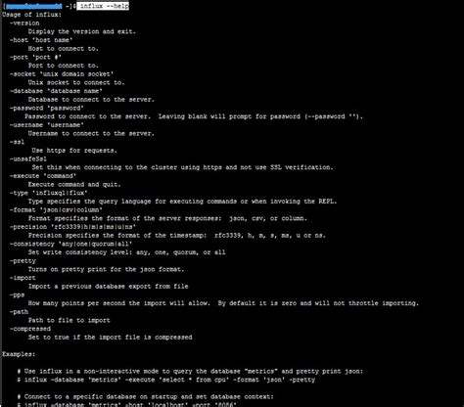Select the '-path' flag
The image size is (464, 407).
(x=19, y=311)
